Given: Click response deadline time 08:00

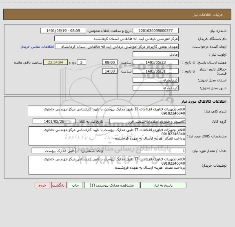Looking at the screenshot, I should pos(110,62).
